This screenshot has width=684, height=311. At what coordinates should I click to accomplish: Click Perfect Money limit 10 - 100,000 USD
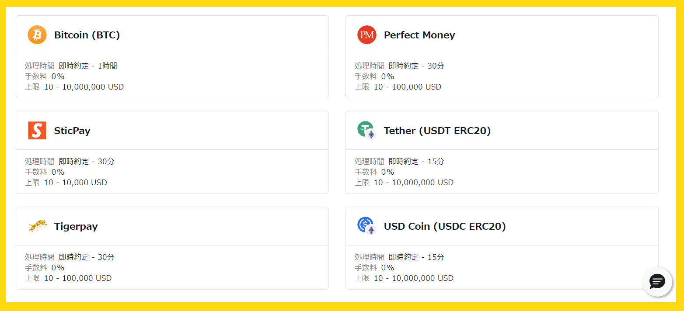408,87
